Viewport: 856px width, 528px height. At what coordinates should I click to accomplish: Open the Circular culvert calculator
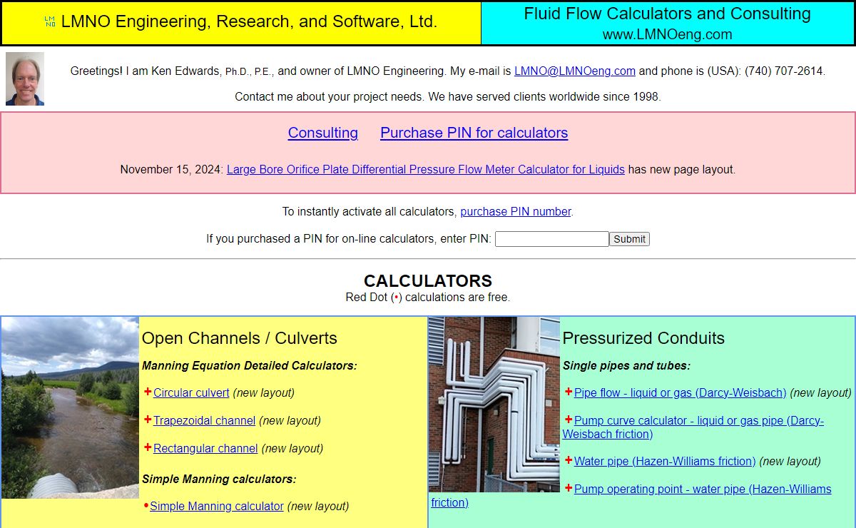[191, 392]
